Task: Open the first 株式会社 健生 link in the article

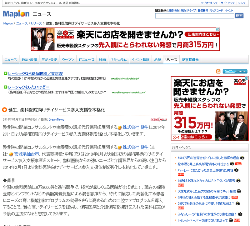Action: 136,127
